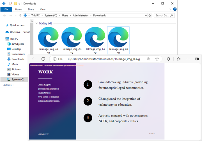Refresh the Downloads folder view
This screenshot has height=141, width=202.
pos(150,15)
